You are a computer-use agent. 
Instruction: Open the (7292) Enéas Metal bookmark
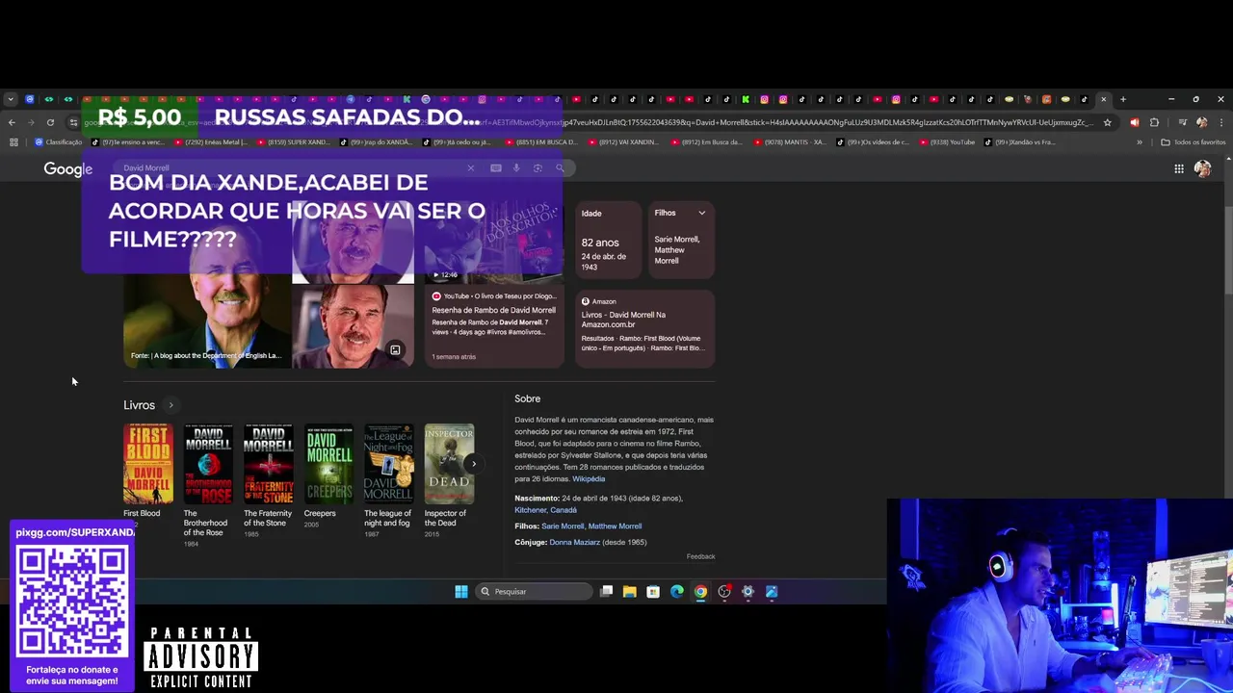(x=210, y=142)
